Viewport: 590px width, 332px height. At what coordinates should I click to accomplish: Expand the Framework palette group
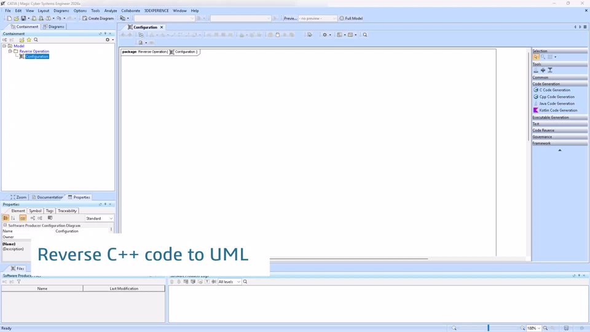click(x=559, y=143)
